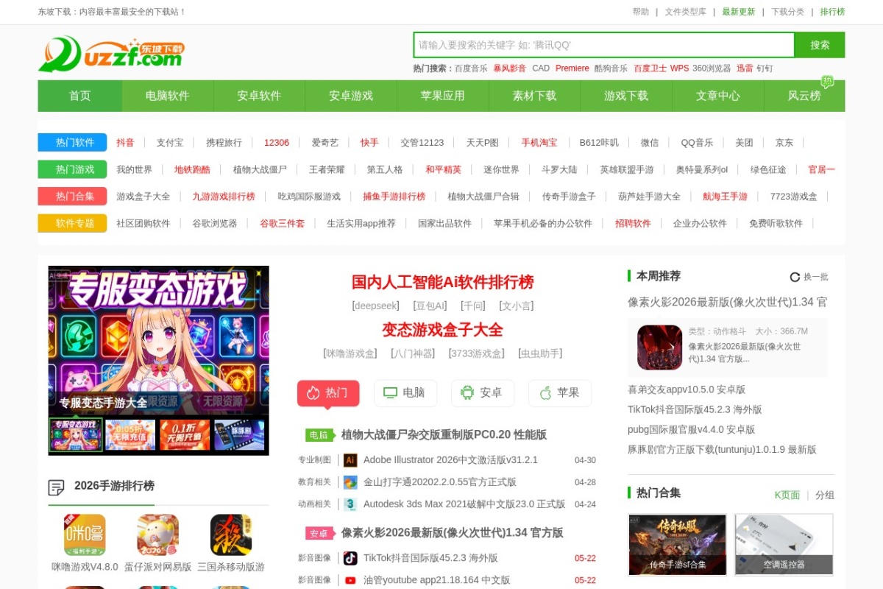Viewport: 883px width, 589px height.
Task: Open 安卓软件 in the navigation bar
Action: click(x=259, y=96)
